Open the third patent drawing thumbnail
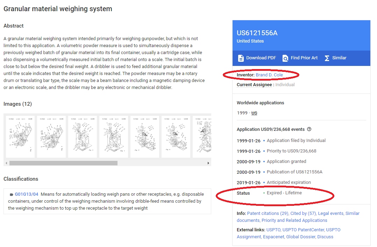 tap(83, 137)
